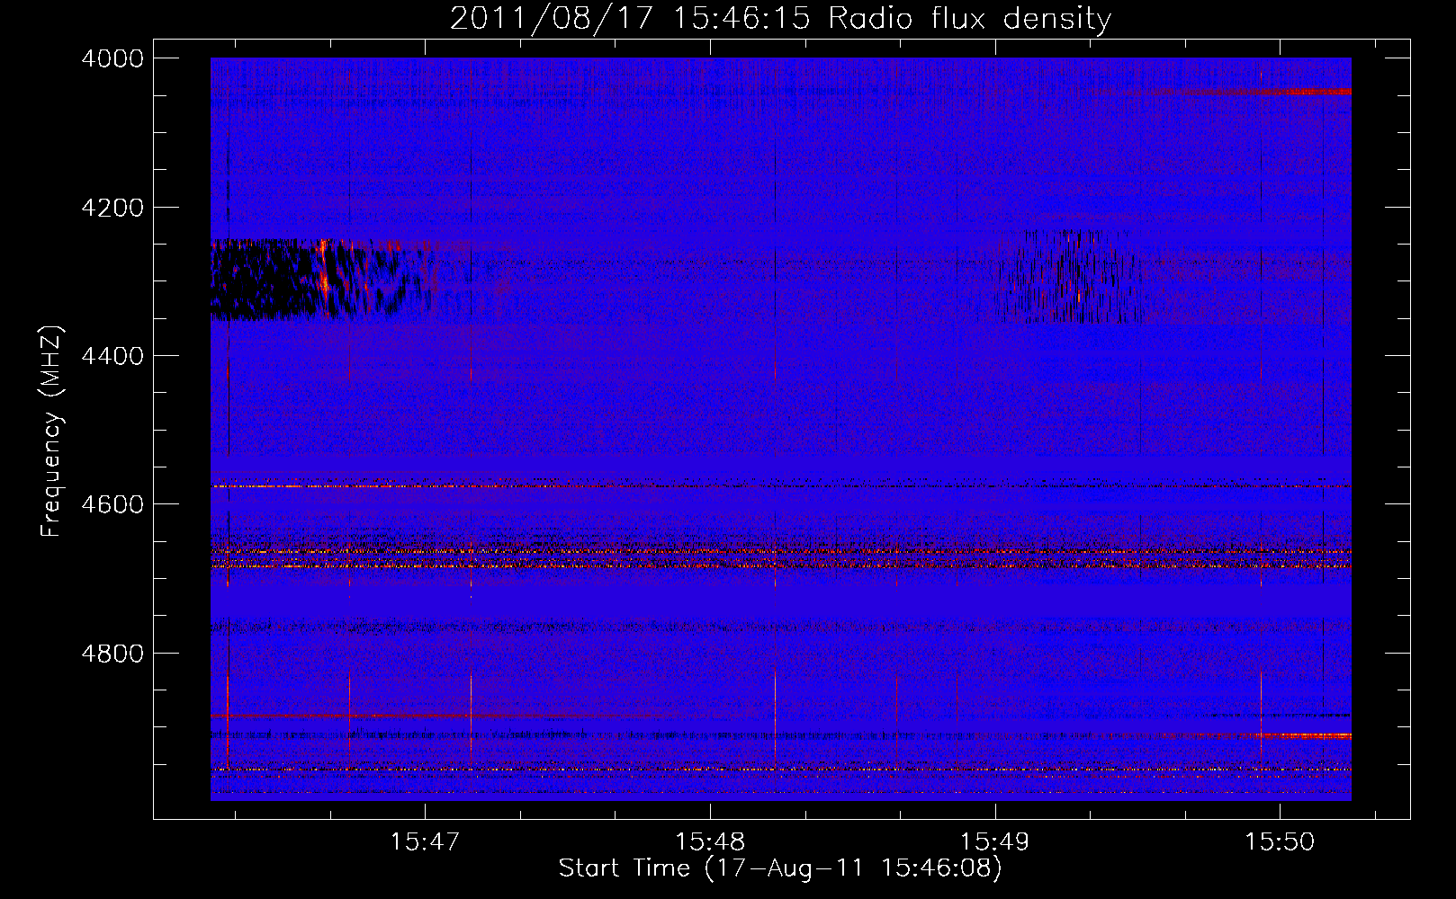The height and width of the screenshot is (899, 1456).
Task: Click the 15:50 time axis label
Action: (1280, 842)
